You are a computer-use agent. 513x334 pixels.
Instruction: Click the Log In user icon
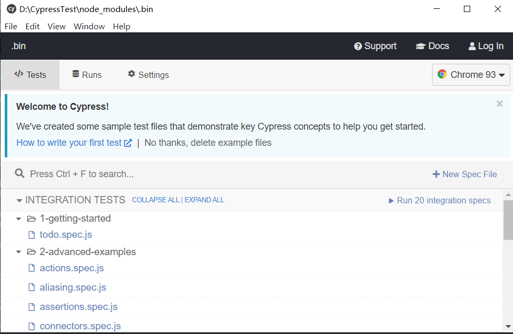coord(472,46)
